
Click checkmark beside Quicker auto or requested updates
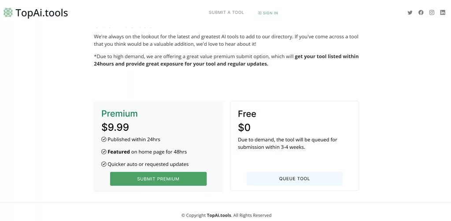tap(104, 164)
